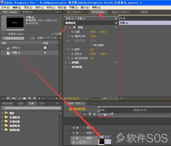Expand the 视频切换 folder

[x=2, y=130]
